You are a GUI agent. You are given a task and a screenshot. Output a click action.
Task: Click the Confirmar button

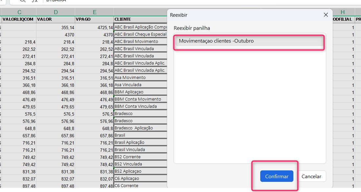[277, 176]
